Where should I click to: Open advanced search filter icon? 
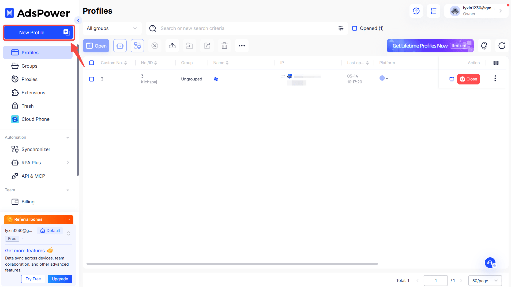(341, 28)
